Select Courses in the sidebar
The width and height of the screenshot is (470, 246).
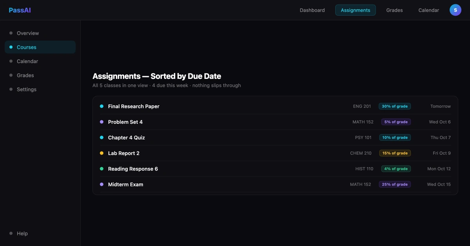pyautogui.click(x=40, y=47)
